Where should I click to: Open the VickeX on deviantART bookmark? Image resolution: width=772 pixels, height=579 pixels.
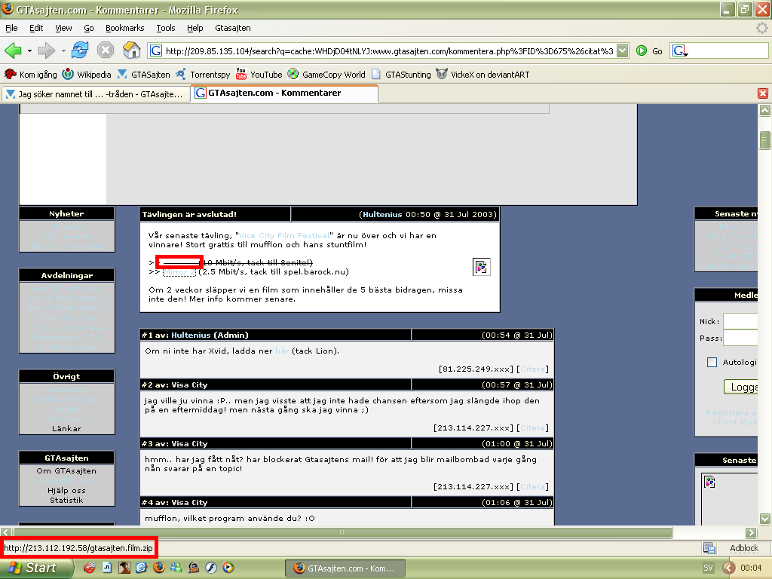click(x=483, y=75)
